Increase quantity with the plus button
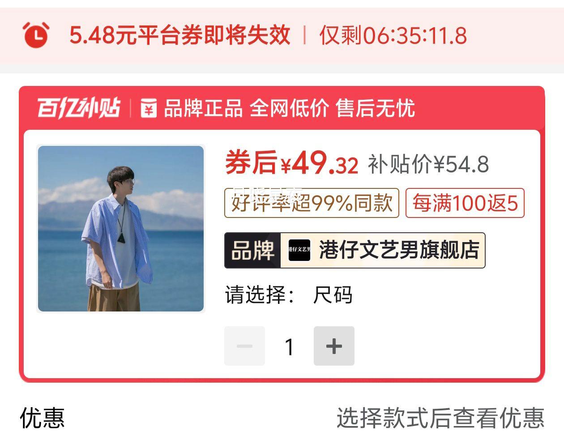564x435 pixels. [x=334, y=346]
